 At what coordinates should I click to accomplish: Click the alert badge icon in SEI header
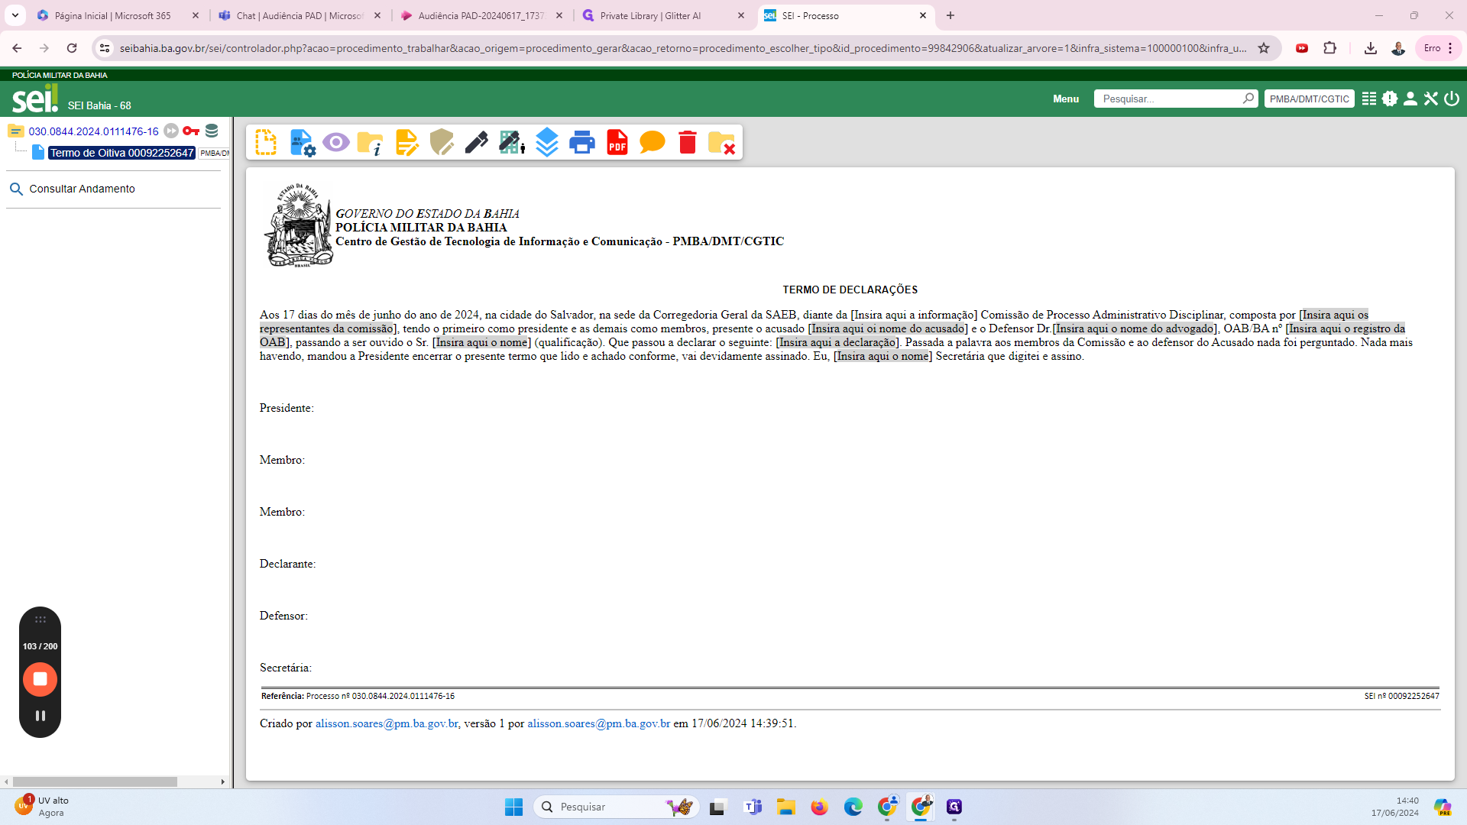(x=1390, y=99)
